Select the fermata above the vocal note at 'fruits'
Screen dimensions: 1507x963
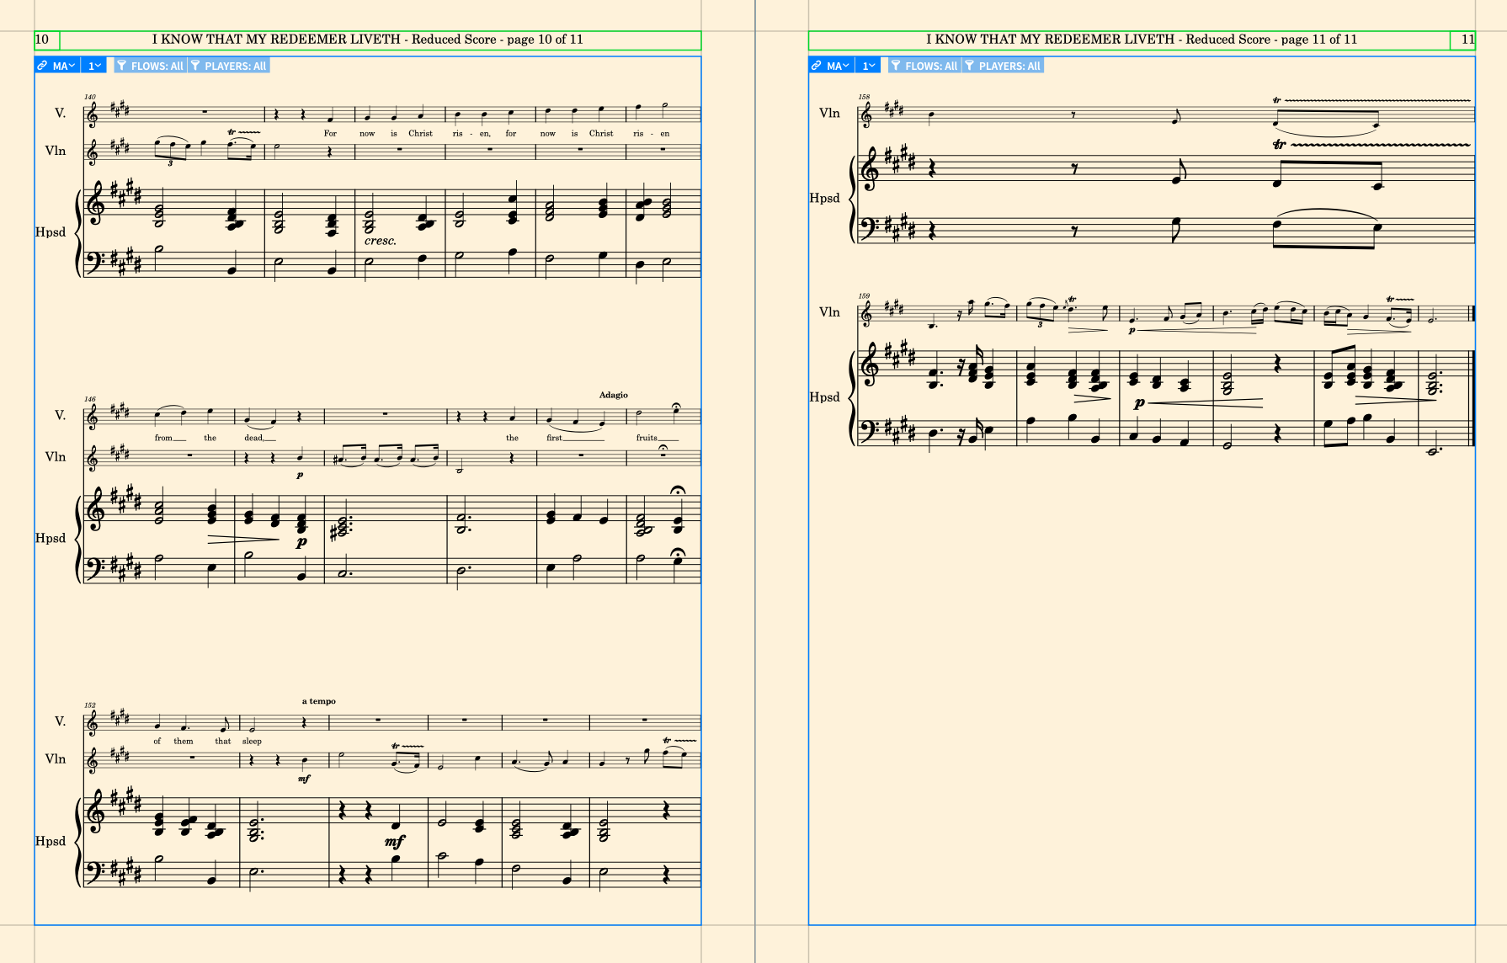(677, 407)
